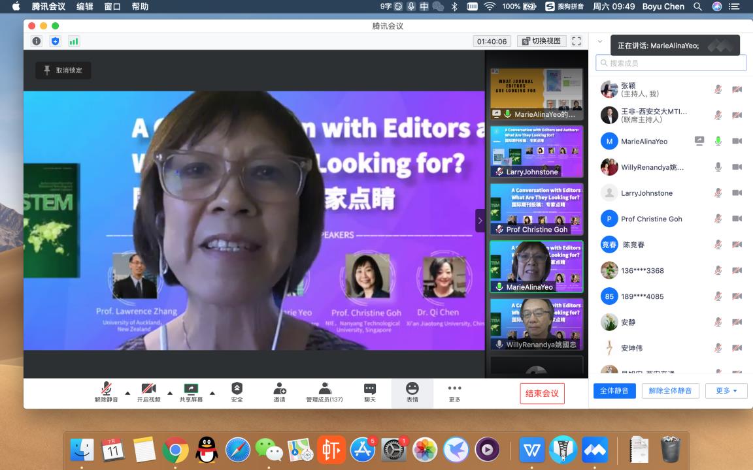Open the emoji reactions panel

pos(412,392)
